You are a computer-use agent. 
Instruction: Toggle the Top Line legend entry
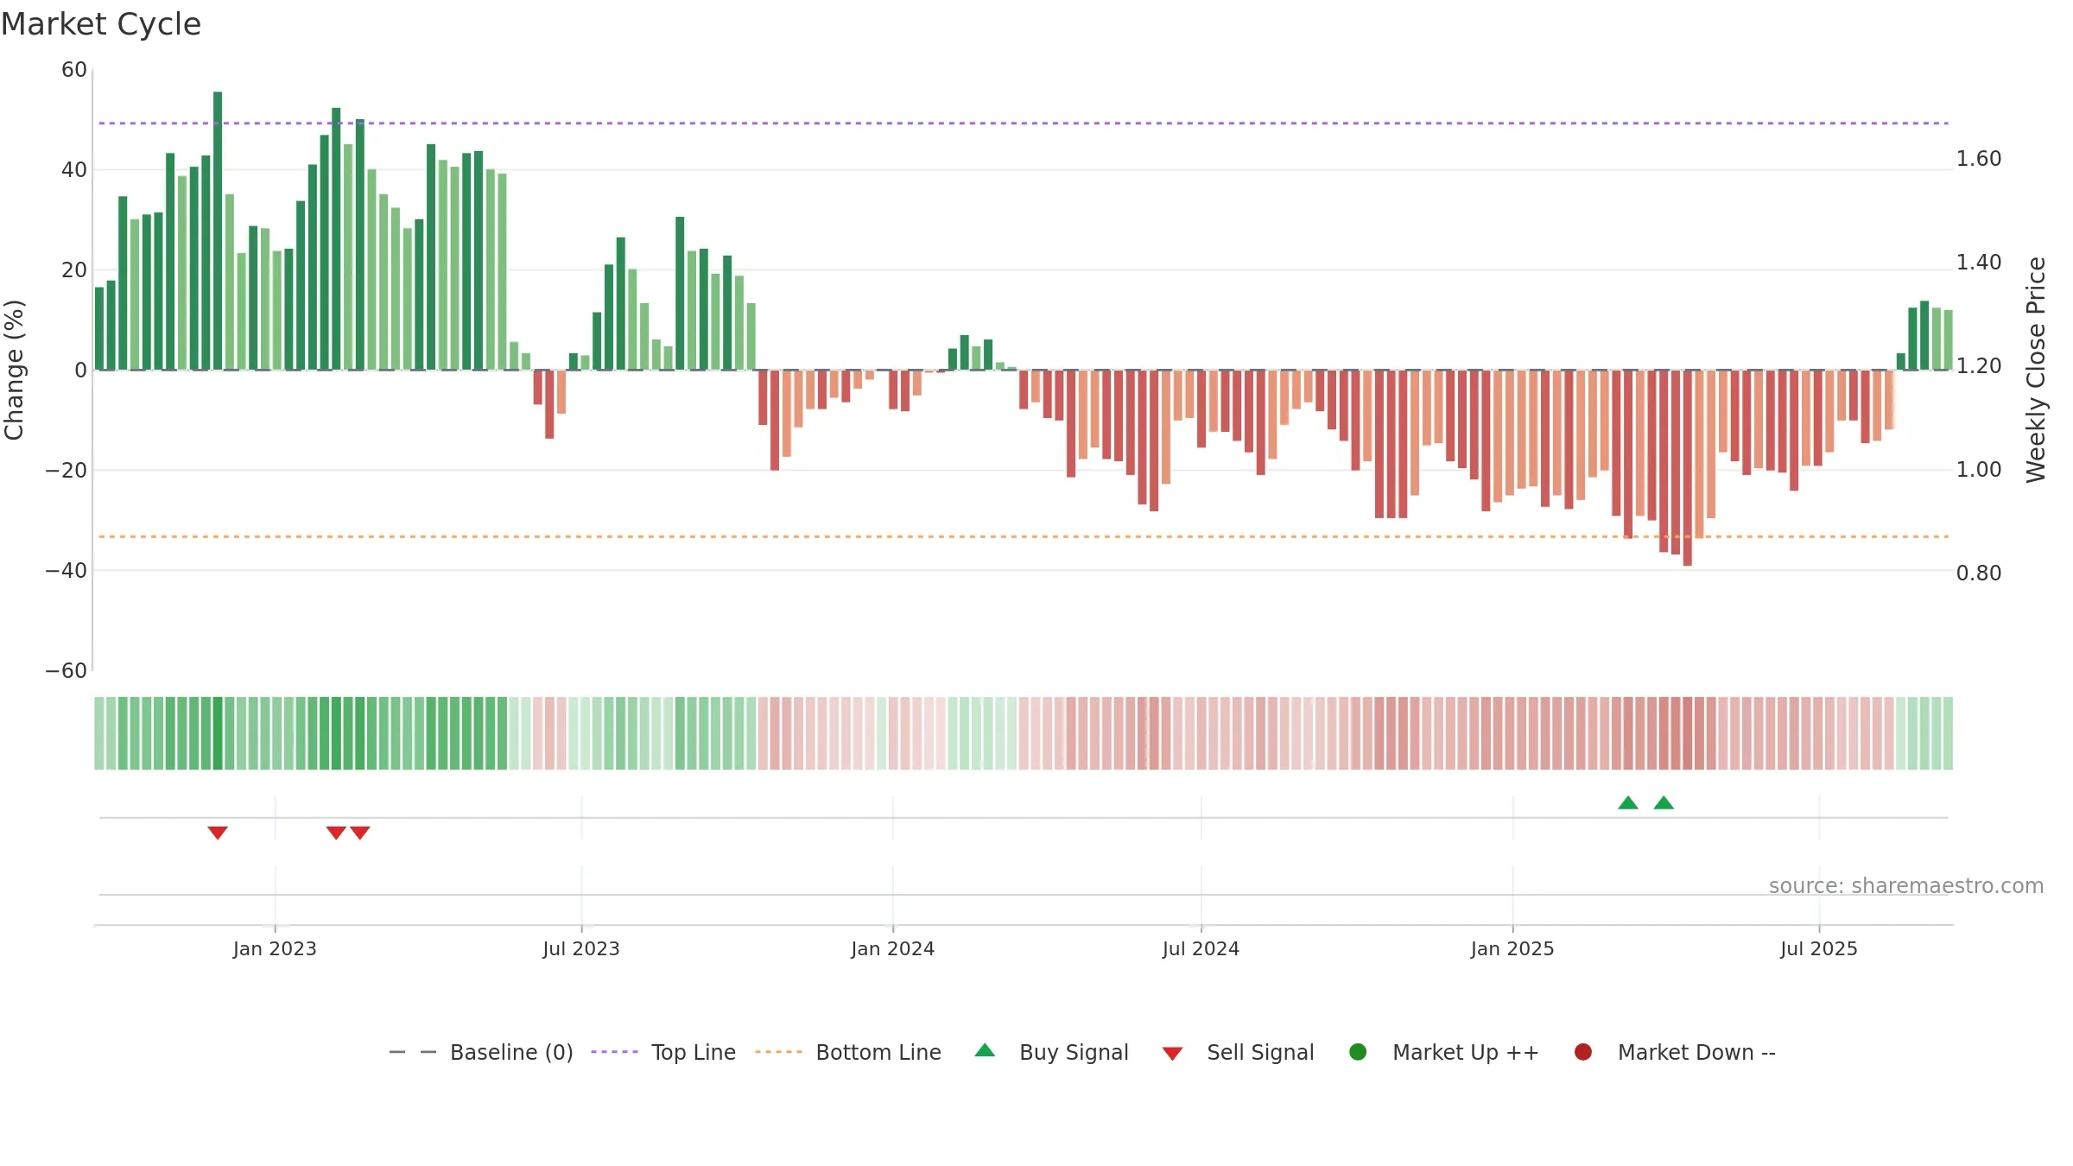[663, 1052]
